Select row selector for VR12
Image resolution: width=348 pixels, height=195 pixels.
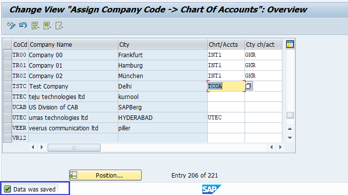[x=7, y=138]
